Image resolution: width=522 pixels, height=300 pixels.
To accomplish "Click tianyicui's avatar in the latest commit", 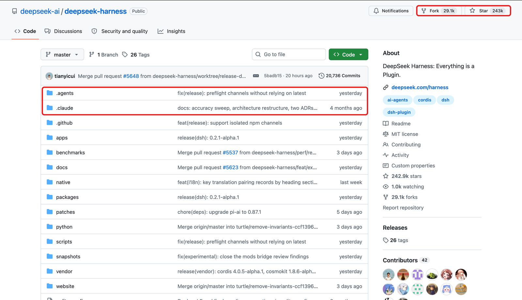I will (x=49, y=76).
